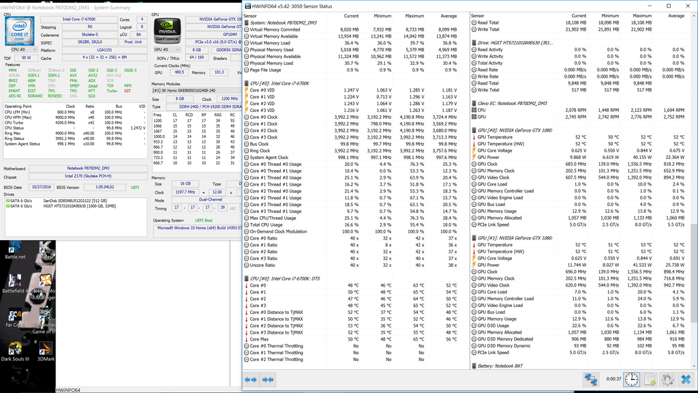Select the Bus Clock sensor row
The image size is (698, 393).
pyautogui.click(x=352, y=144)
